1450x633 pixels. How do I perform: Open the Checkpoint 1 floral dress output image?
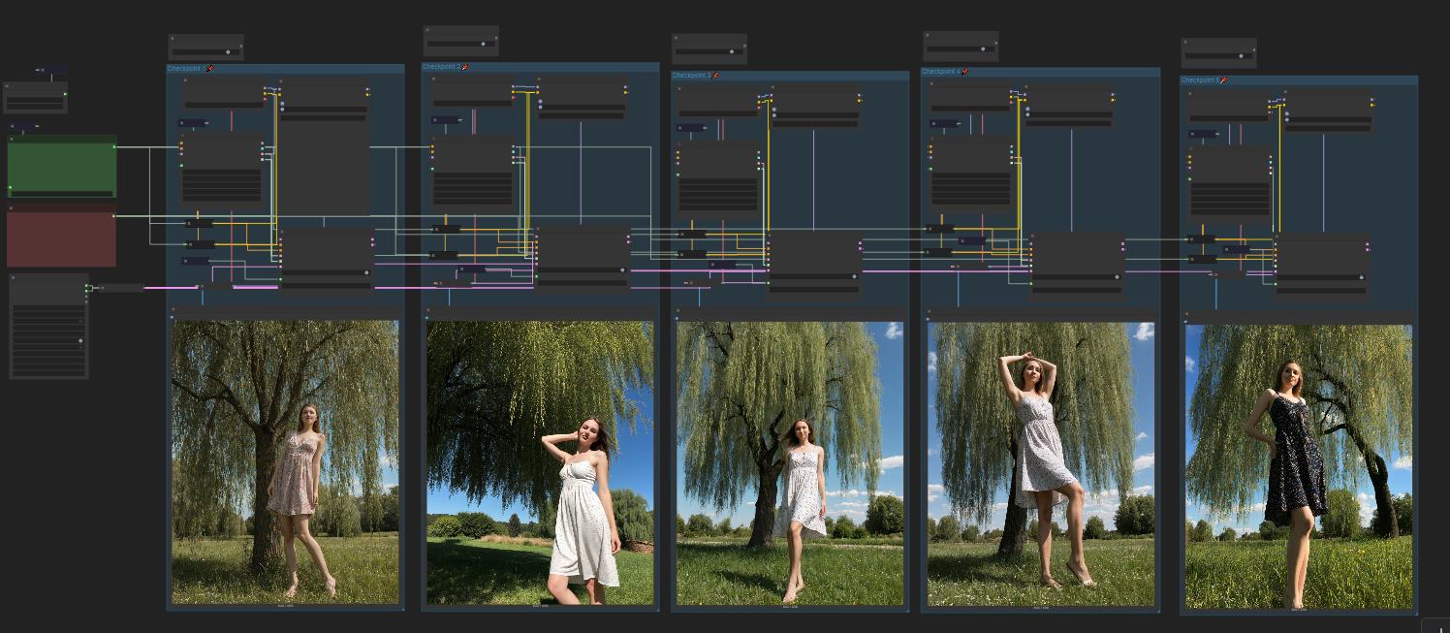coord(285,461)
